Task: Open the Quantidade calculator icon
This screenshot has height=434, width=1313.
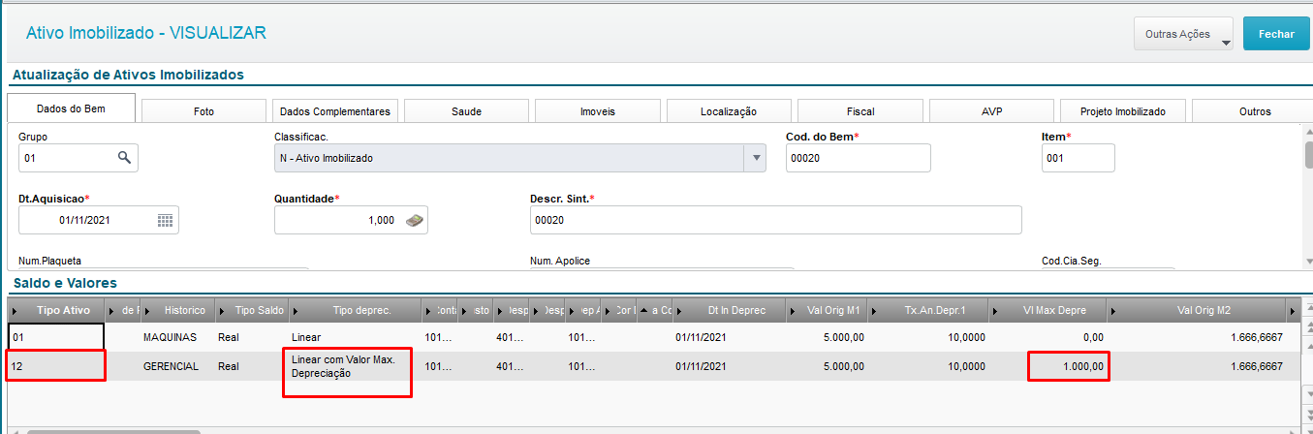Action: pyautogui.click(x=414, y=220)
